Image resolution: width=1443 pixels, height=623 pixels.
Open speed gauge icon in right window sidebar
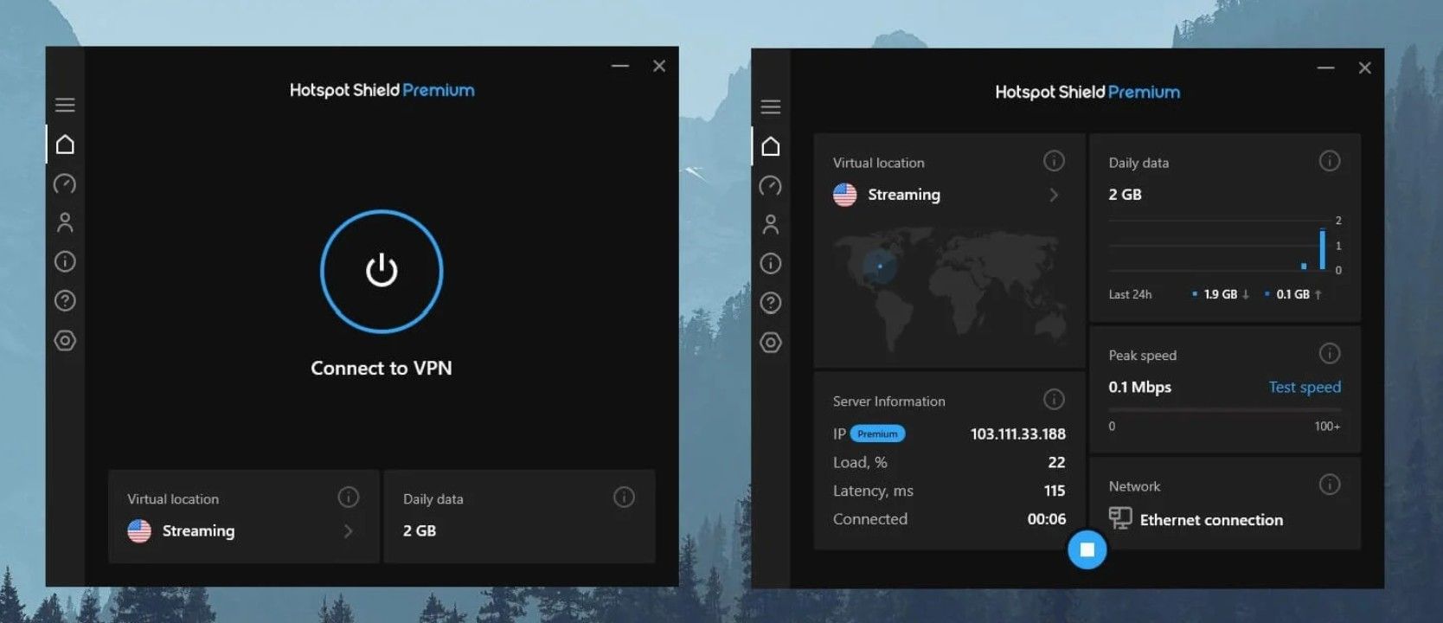pos(770,185)
